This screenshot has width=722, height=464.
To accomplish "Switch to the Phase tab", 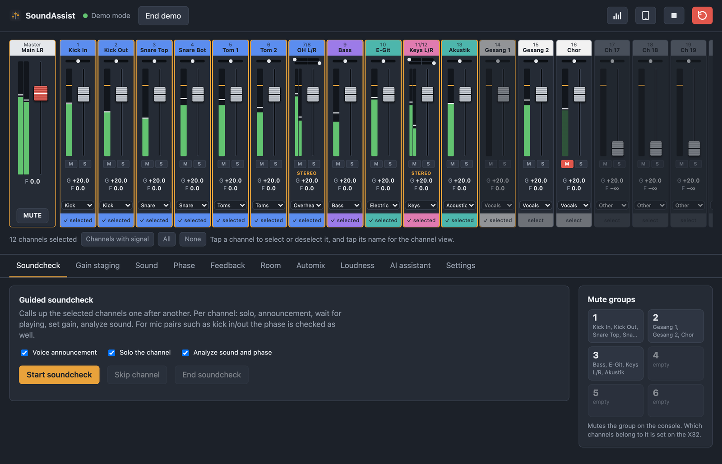I will 184,266.
